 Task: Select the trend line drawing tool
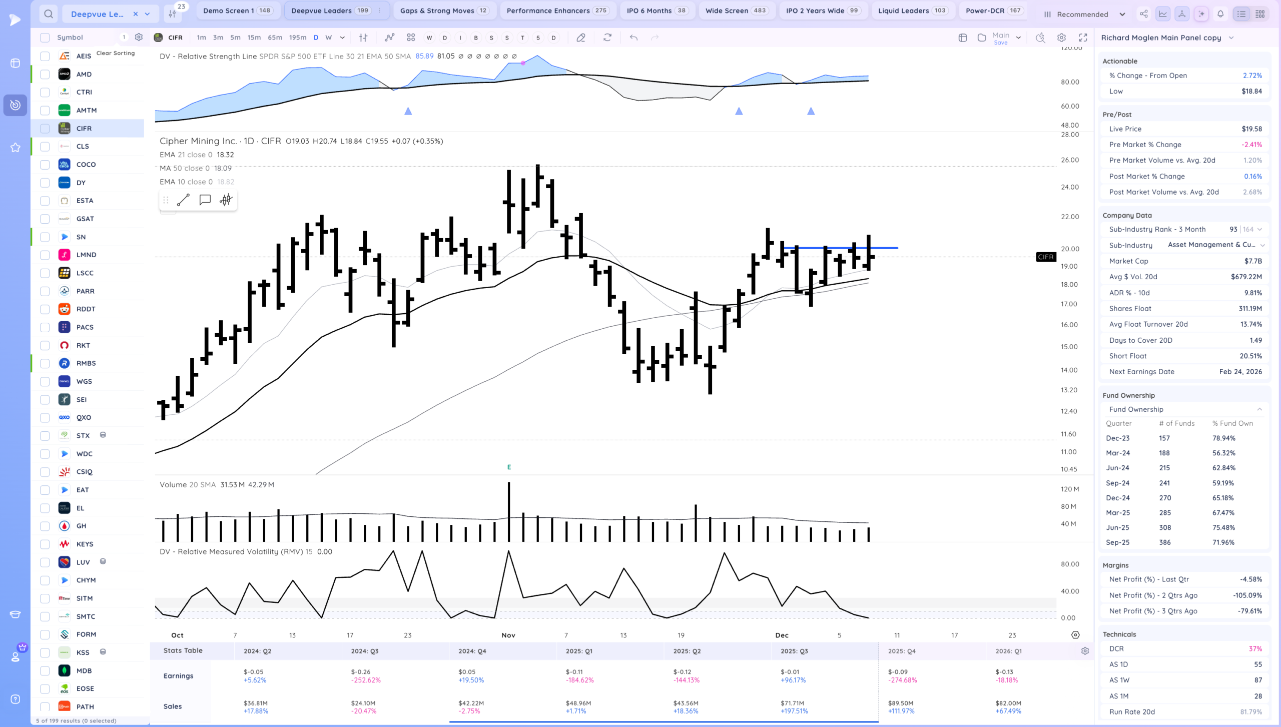pyautogui.click(x=183, y=200)
